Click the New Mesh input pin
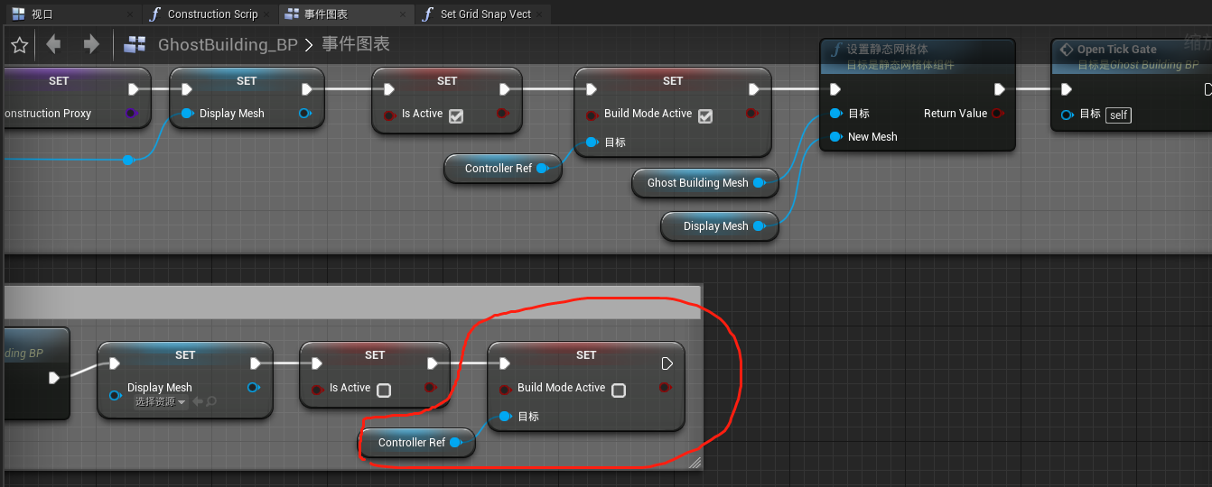1212x487 pixels. (x=835, y=137)
